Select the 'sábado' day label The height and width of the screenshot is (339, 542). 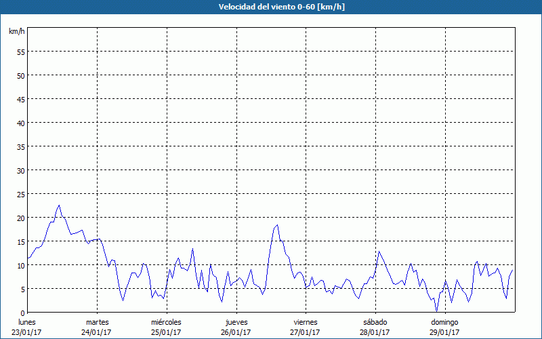[x=375, y=322]
